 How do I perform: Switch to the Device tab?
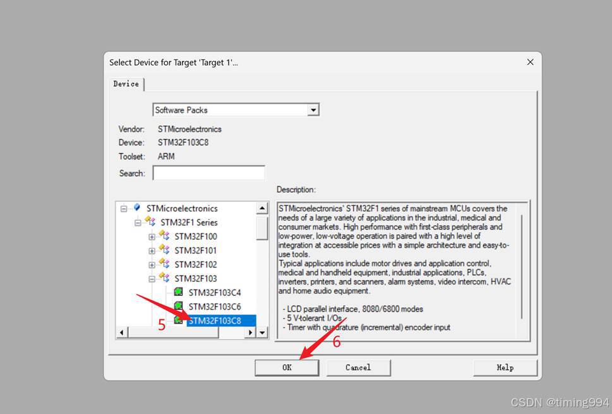point(126,84)
